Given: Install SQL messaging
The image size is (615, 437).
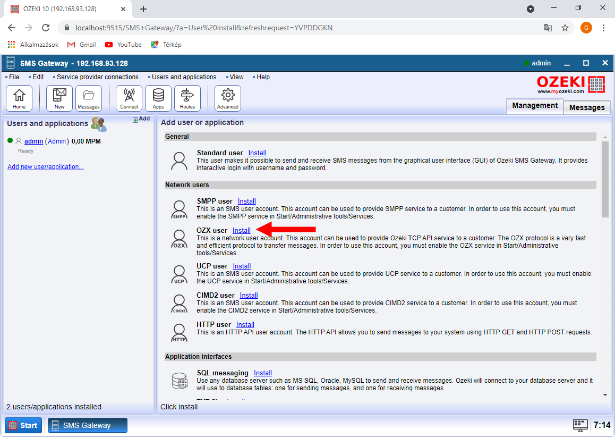Looking at the screenshot, I should click(x=263, y=373).
